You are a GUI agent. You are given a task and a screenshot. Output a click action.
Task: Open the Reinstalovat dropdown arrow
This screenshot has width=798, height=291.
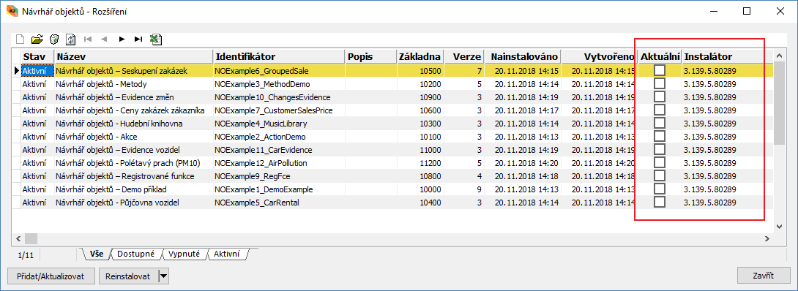coord(164,276)
